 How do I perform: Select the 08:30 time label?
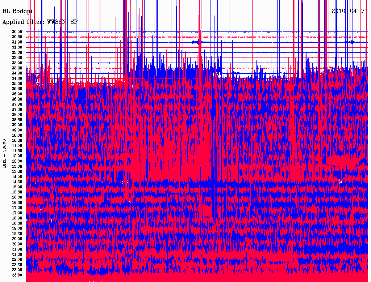point(17,120)
